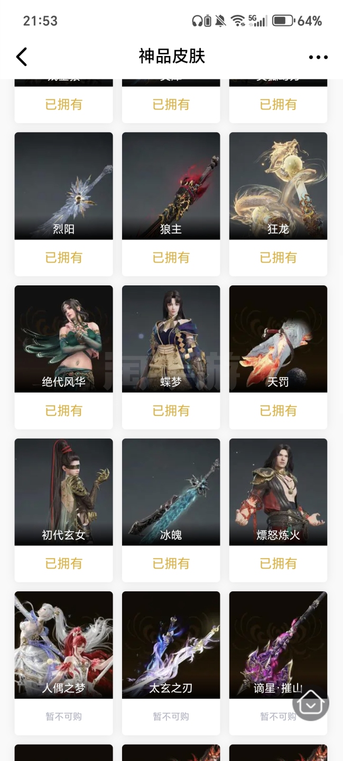Tap 已拥有 under the 天罚 skin

pyautogui.click(x=278, y=411)
